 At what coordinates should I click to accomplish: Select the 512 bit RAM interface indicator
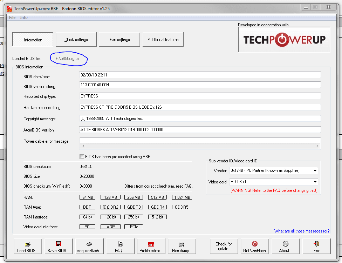point(157,217)
